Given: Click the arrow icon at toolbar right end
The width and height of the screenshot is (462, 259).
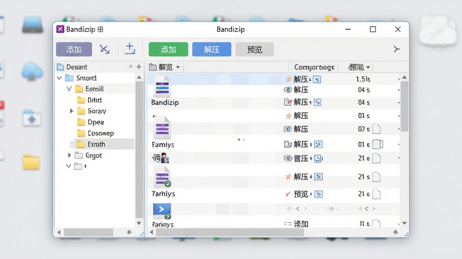Looking at the screenshot, I should tap(397, 49).
